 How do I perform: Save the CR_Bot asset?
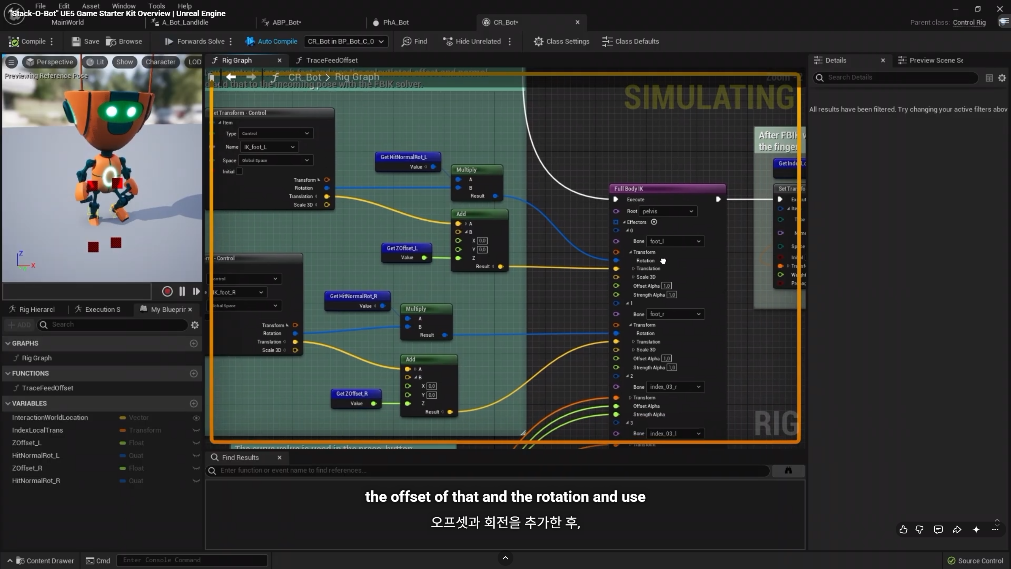pyautogui.click(x=85, y=41)
